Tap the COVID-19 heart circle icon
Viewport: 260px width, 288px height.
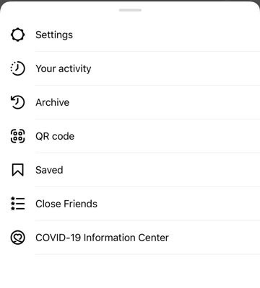click(17, 238)
